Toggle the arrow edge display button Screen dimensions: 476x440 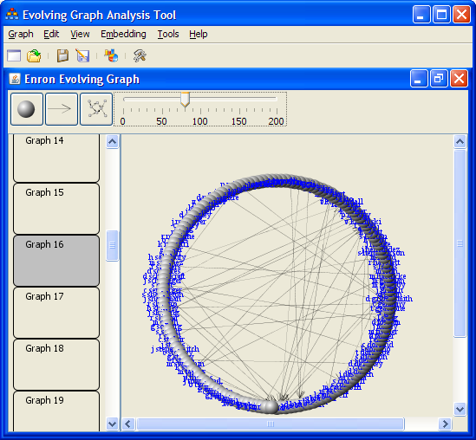62,109
